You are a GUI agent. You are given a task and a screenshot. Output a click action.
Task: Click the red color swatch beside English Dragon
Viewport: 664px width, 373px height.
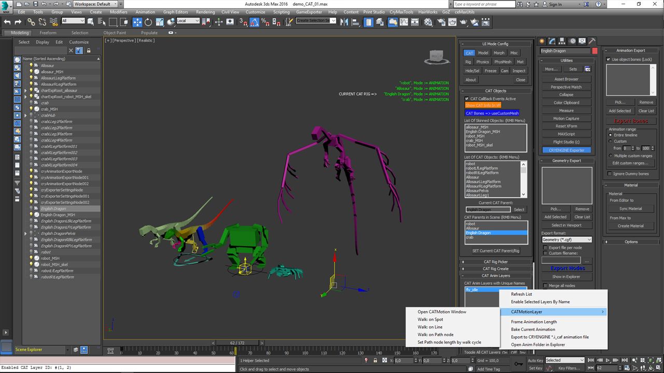click(x=594, y=50)
